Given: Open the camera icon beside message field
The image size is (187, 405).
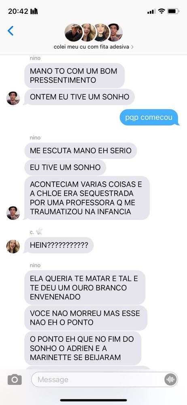Looking at the screenshot, I should (x=15, y=379).
